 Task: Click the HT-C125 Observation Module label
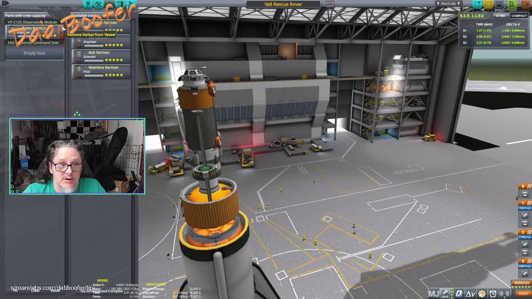32,22
